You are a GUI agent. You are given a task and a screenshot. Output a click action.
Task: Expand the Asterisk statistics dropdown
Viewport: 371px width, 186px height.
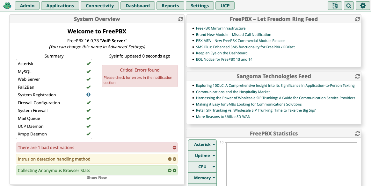pos(202,144)
